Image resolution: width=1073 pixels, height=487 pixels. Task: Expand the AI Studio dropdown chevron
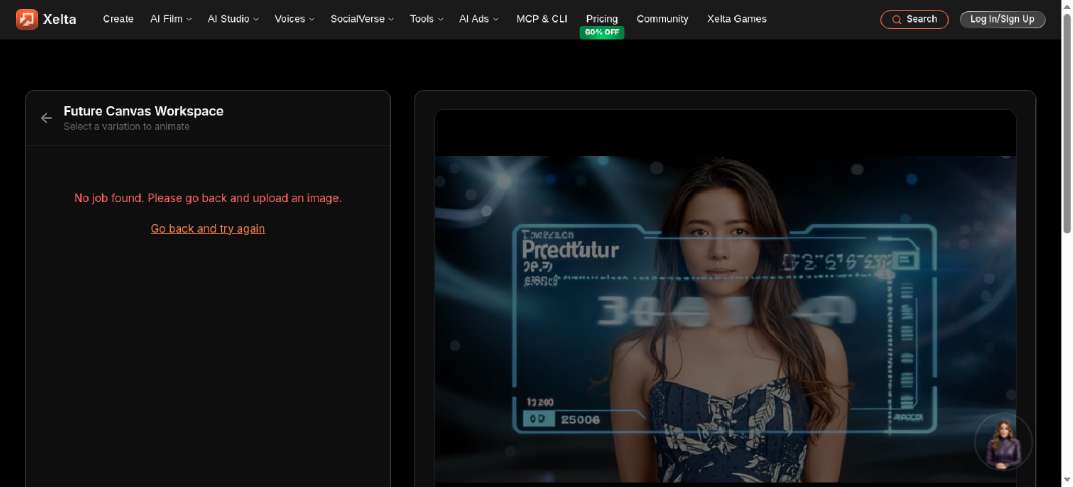[x=256, y=19]
